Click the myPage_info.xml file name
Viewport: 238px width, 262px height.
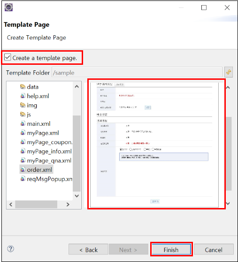49,151
